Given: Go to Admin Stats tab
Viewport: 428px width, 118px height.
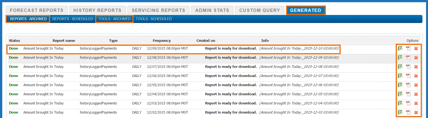Looking at the screenshot, I should click(x=212, y=10).
